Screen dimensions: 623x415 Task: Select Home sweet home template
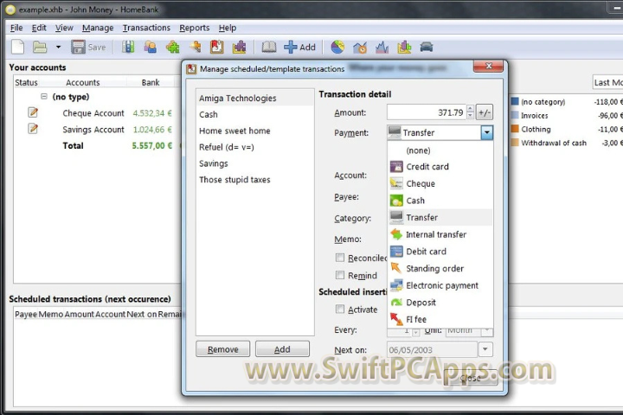click(x=254, y=131)
